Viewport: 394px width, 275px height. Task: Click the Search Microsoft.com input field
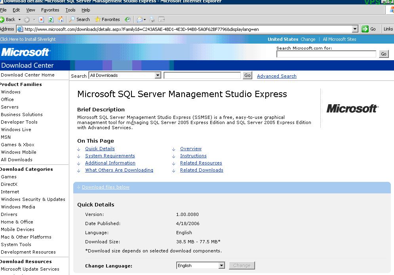point(326,54)
